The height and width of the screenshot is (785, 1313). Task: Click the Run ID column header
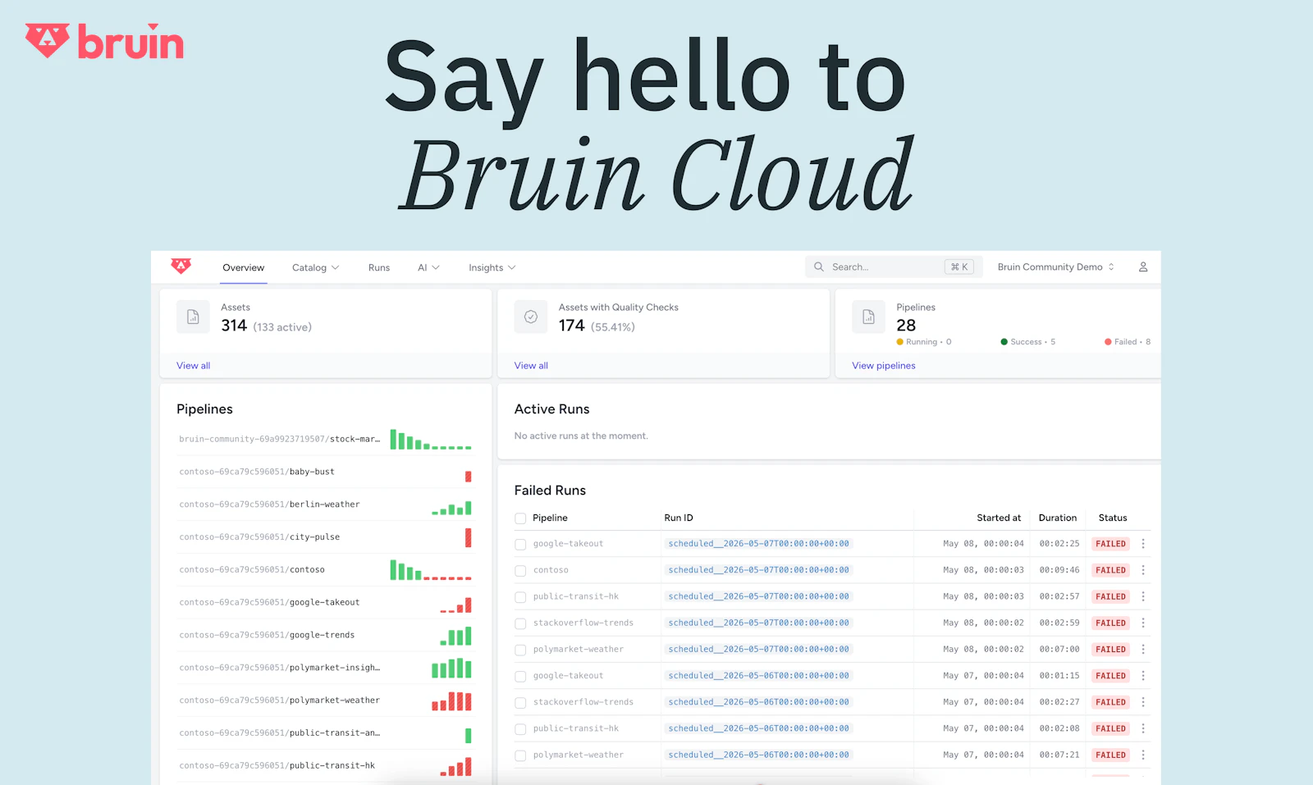pyautogui.click(x=679, y=518)
